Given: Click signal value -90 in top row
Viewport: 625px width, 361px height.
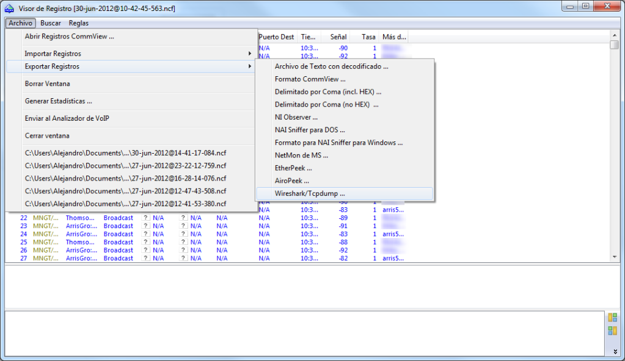Looking at the screenshot, I should [342, 48].
